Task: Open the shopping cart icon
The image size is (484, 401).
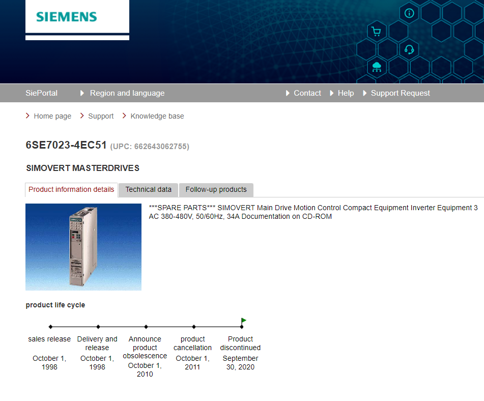Action: tap(376, 32)
